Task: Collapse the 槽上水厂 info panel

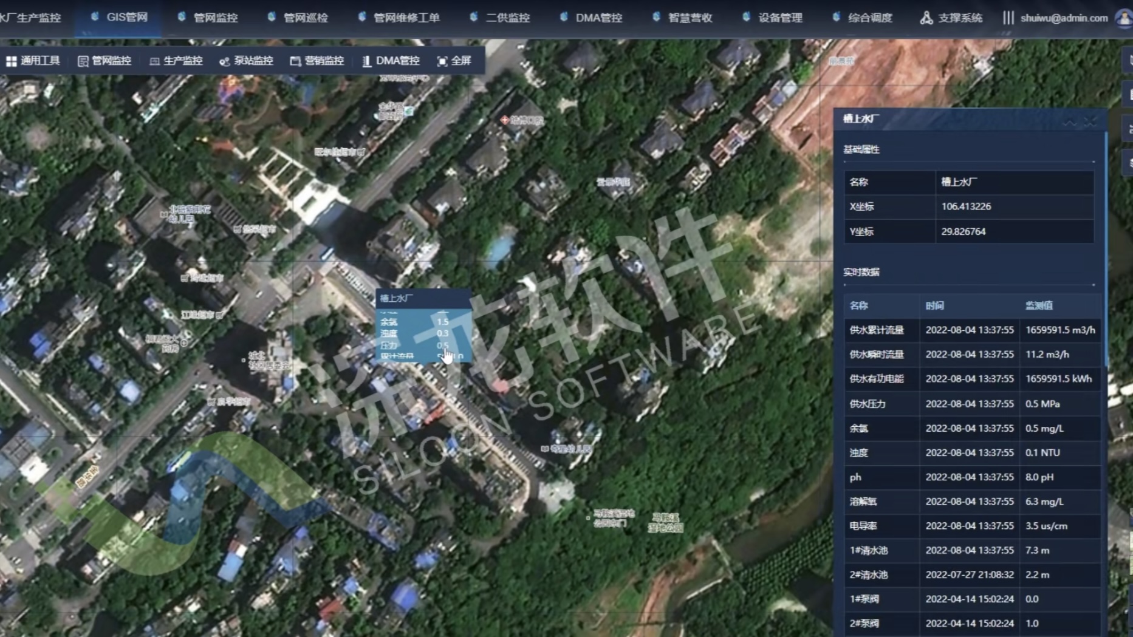Action: tap(1069, 122)
